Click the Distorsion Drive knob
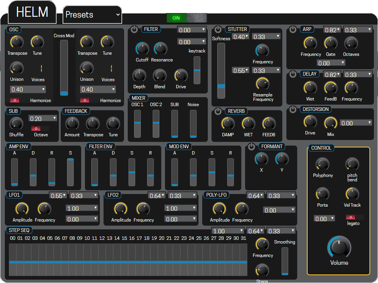Image resolution: width=378 pixels, height=283 pixels. pyautogui.click(x=310, y=121)
